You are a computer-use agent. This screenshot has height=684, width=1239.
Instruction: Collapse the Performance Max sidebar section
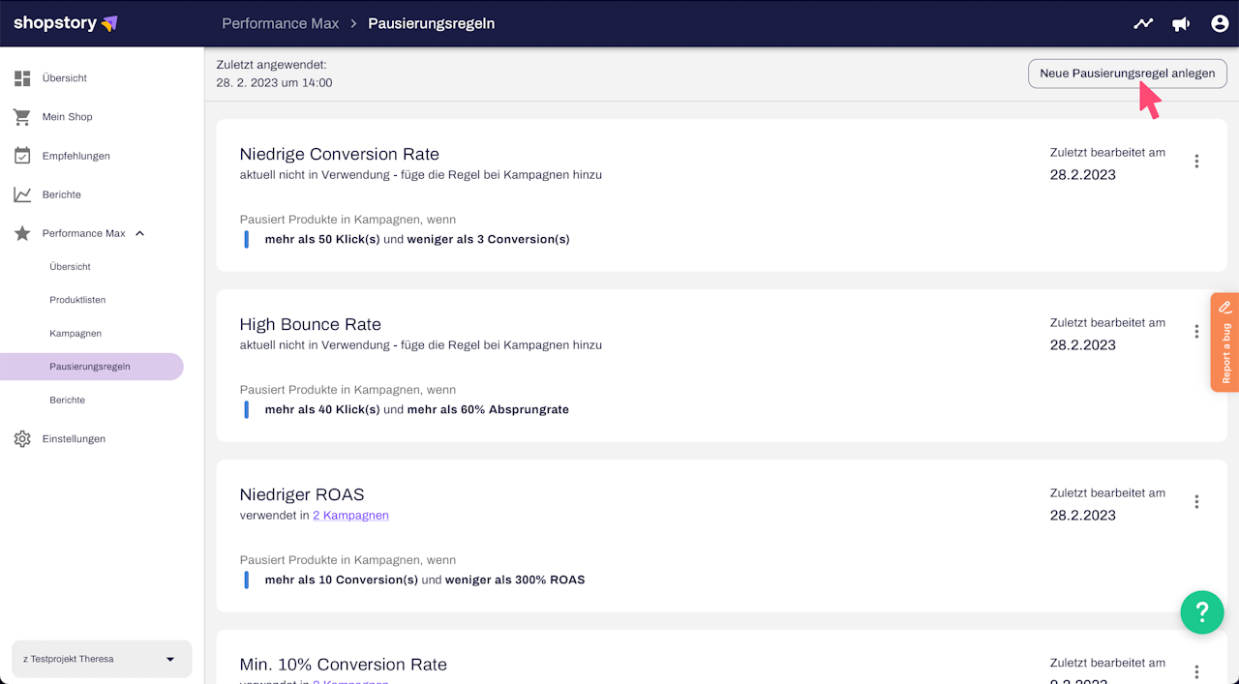click(x=139, y=233)
